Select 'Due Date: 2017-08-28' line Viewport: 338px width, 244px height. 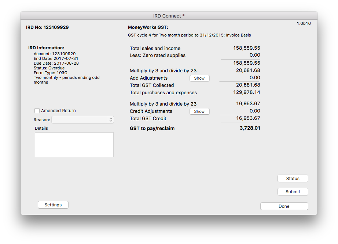pyautogui.click(x=56, y=63)
